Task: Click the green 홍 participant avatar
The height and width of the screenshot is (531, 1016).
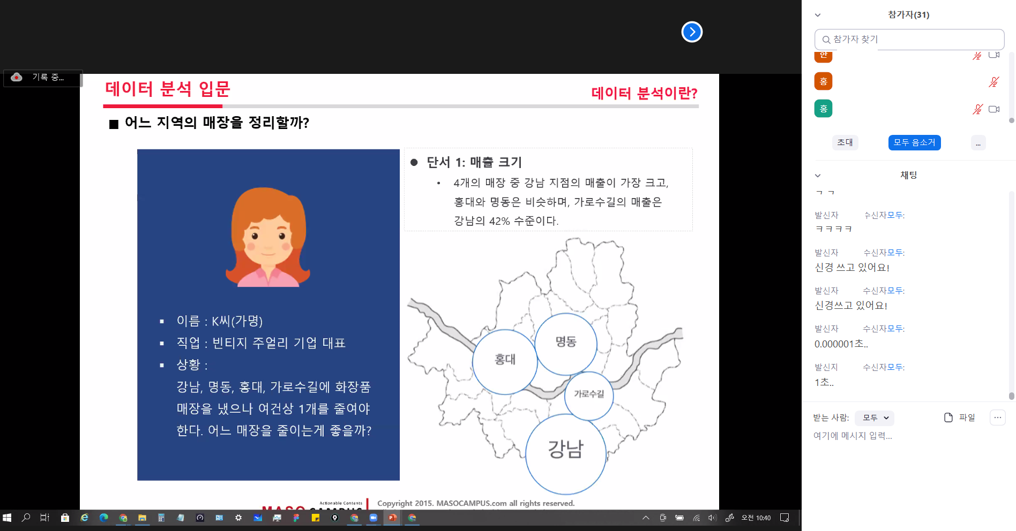Action: pyautogui.click(x=823, y=109)
